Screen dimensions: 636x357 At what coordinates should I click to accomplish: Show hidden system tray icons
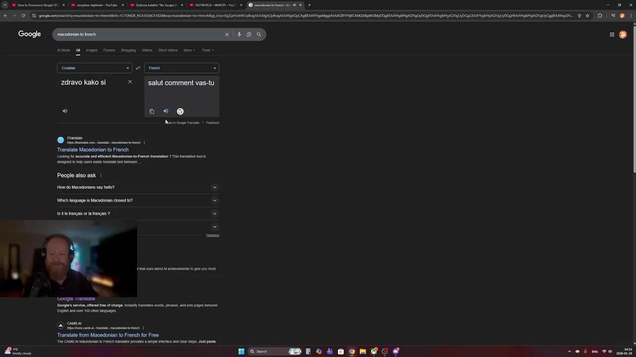pos(569,352)
